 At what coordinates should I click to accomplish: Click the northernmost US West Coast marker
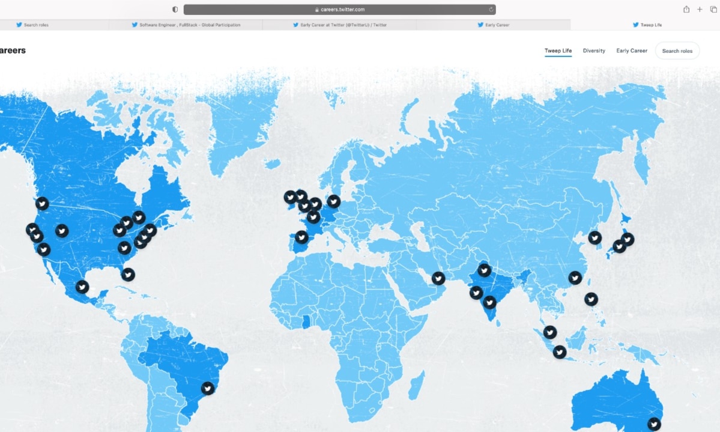coord(42,203)
